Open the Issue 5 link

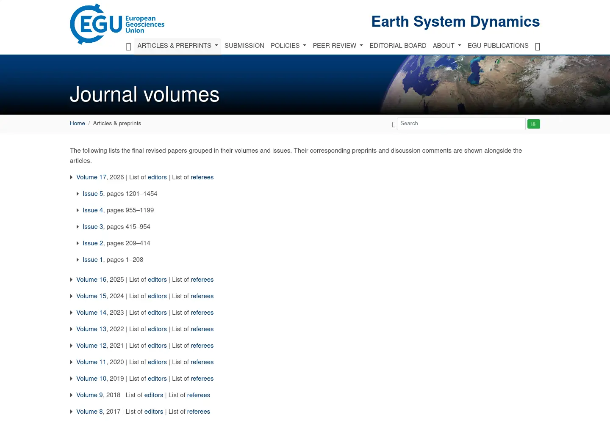click(x=93, y=194)
